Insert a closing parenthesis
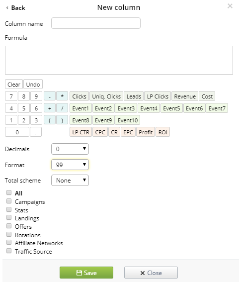The image size is (239, 282). pos(62,120)
